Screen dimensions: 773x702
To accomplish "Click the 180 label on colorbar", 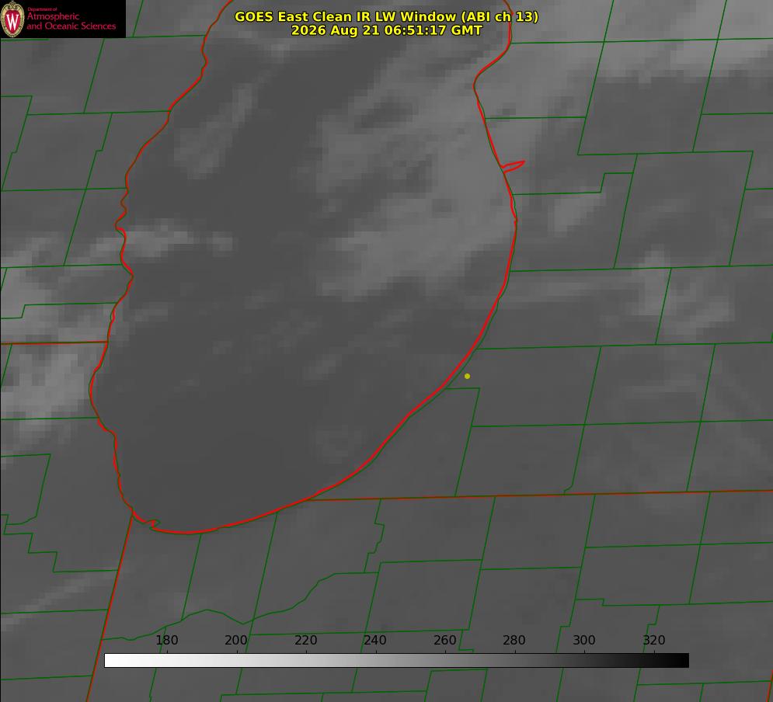I will tap(166, 640).
